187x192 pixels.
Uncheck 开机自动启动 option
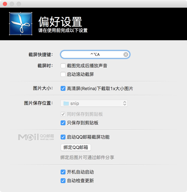[63, 172]
